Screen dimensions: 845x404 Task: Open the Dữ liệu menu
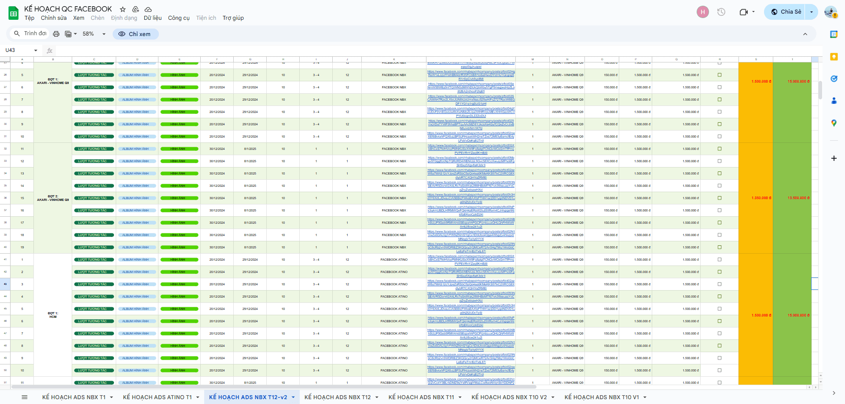(152, 18)
